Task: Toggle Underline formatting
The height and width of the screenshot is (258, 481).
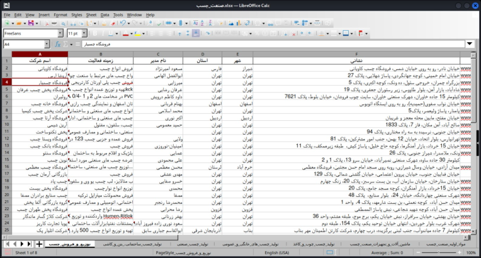Action: (111, 33)
